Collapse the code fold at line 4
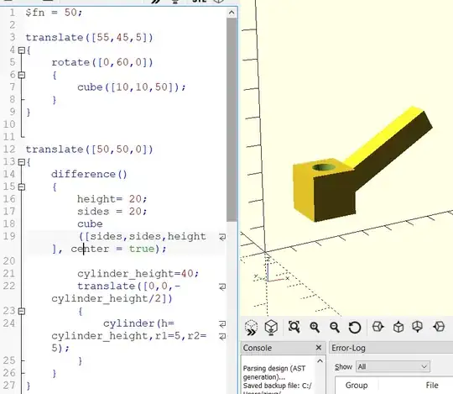Image resolution: width=453 pixels, height=394 pixels. tap(21, 50)
